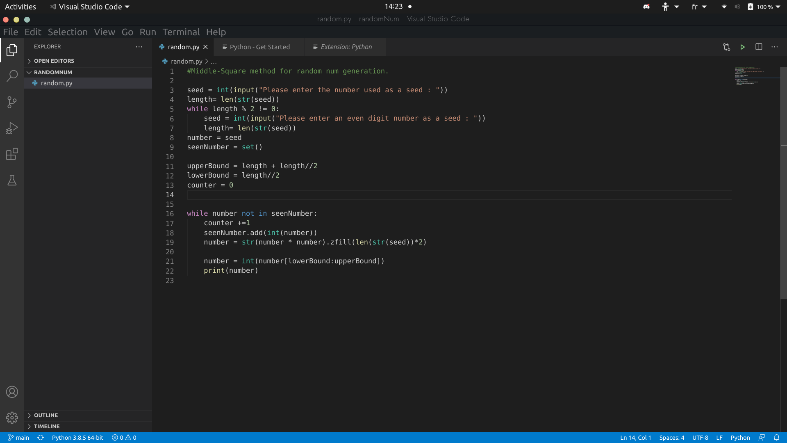Expand the Outline section
This screenshot has width=787, height=443.
(46, 415)
